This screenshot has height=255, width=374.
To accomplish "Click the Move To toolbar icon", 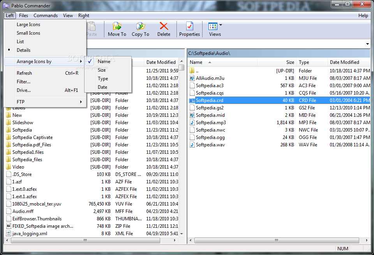I will 117,26.
